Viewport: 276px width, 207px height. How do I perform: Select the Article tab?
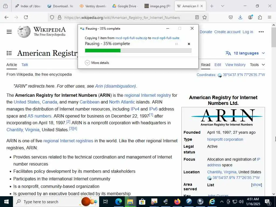(12, 65)
